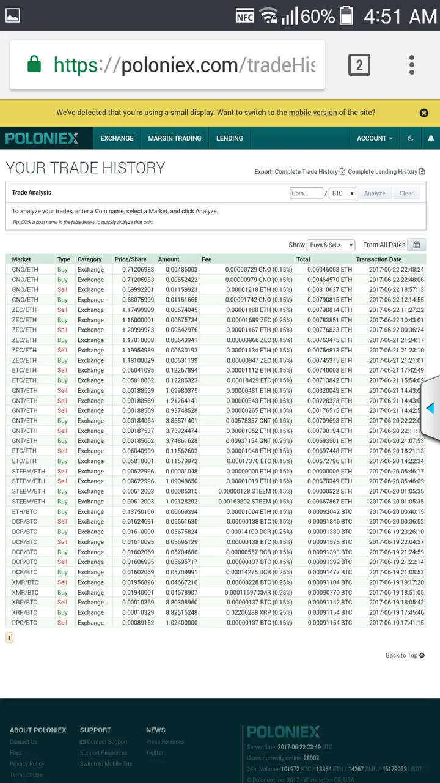Open the LENDING menu tab
The image size is (440, 783).
230,138
